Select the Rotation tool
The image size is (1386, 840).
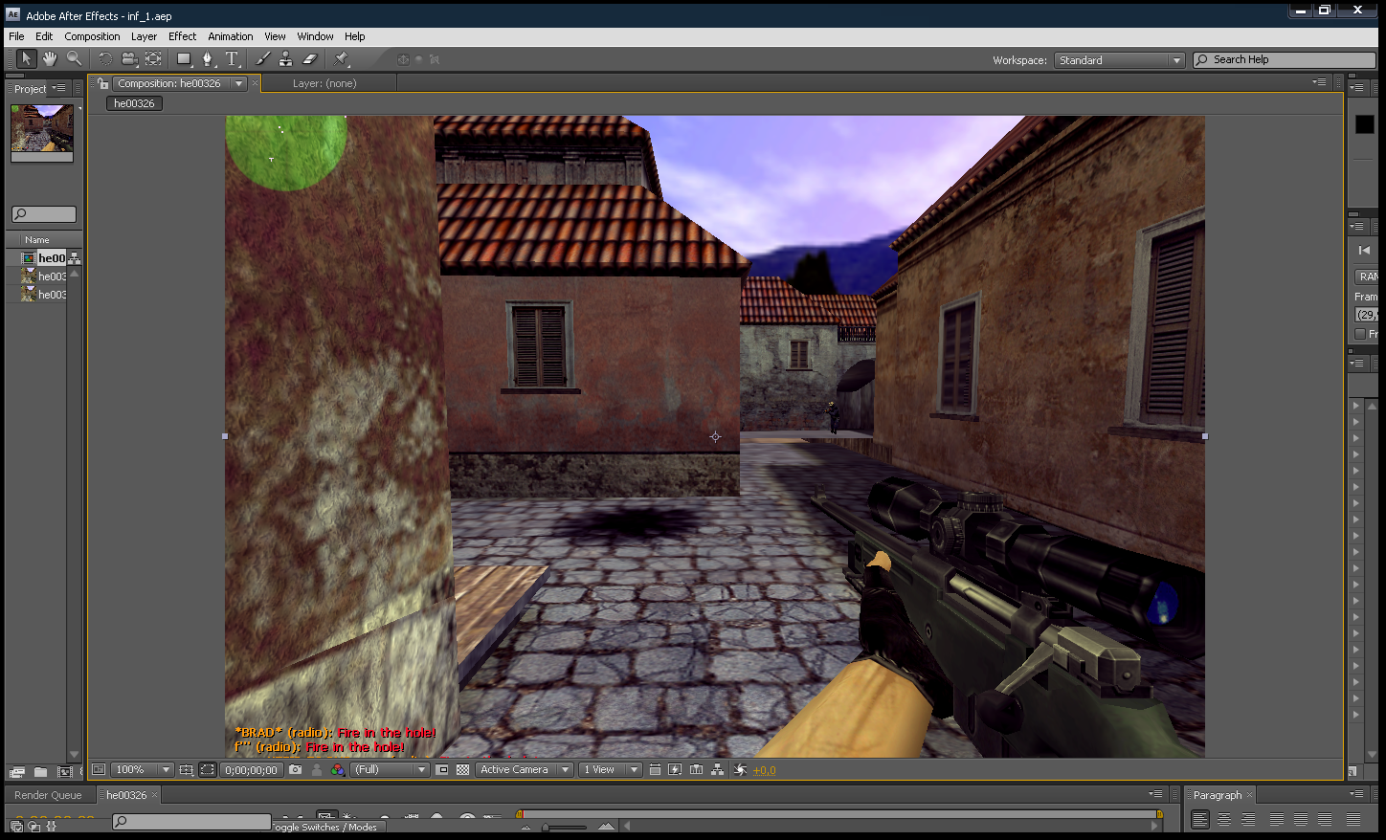pyautogui.click(x=105, y=59)
